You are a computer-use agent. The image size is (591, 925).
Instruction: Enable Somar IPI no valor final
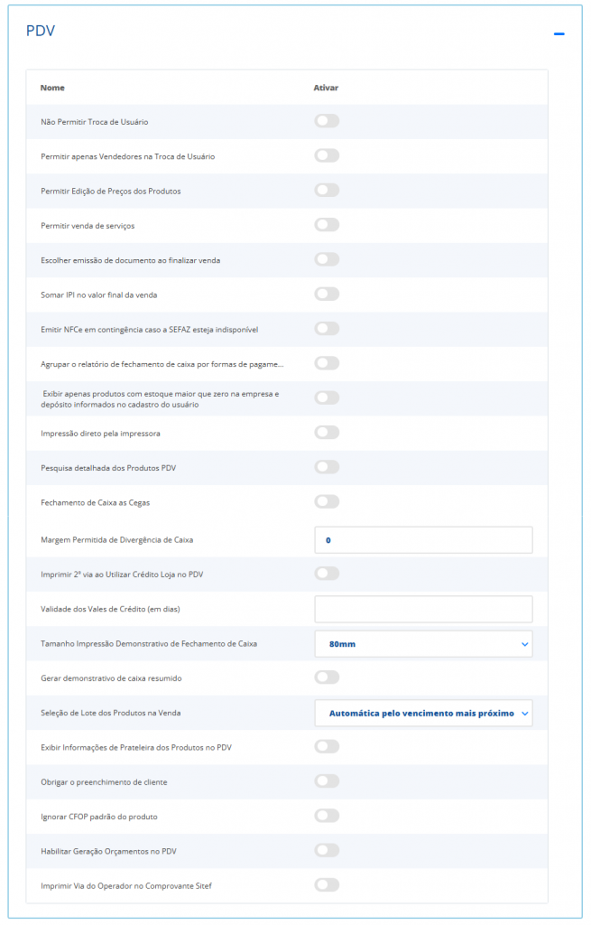coord(327,294)
